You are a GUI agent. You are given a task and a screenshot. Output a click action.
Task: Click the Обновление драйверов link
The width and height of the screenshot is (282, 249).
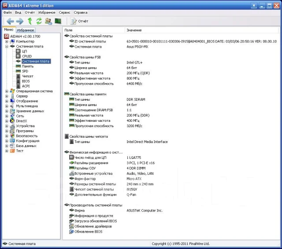[x=93, y=226]
